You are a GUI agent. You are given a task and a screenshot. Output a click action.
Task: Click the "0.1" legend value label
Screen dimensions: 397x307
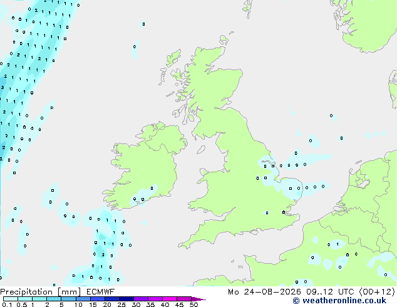[7, 304]
